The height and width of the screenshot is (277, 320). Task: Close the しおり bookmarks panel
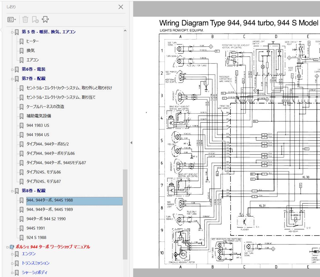pos(121,7)
